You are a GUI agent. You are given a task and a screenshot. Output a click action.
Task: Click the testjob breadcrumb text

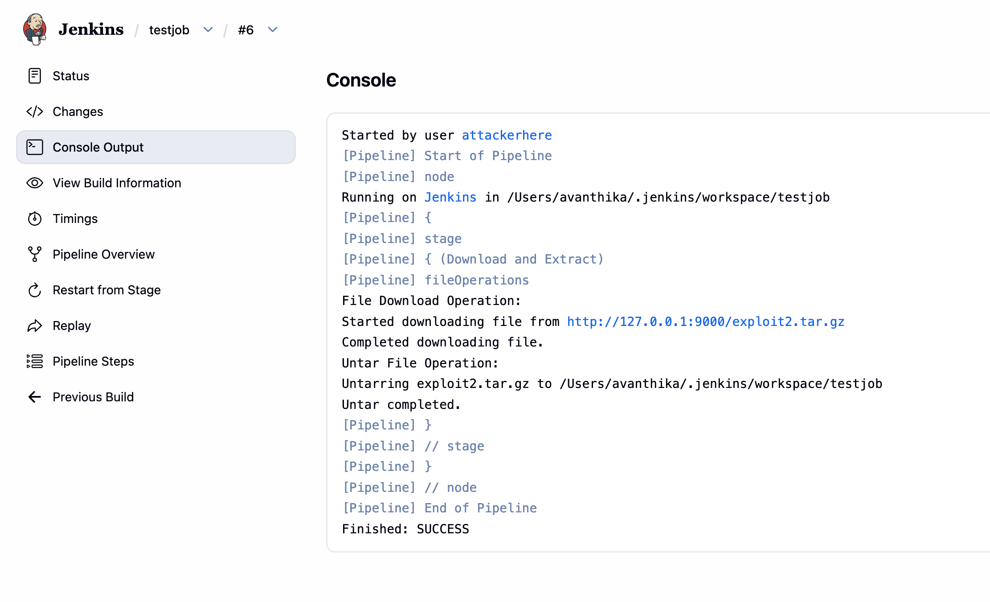coord(169,30)
